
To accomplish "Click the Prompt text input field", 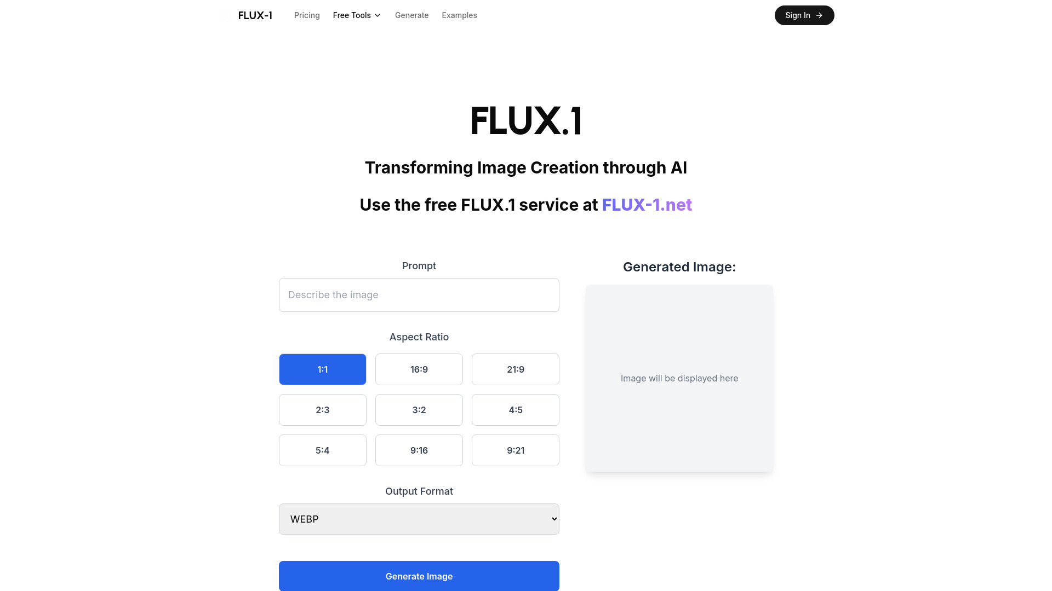I will 419,294.
